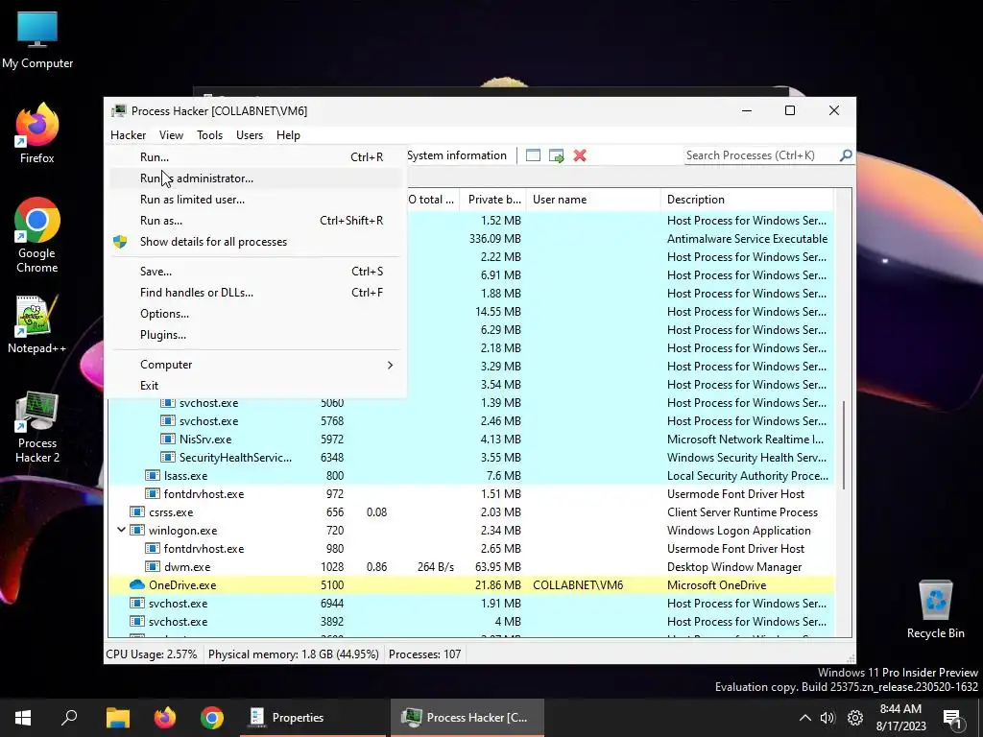The width and height of the screenshot is (983, 737).
Task: Switch to Properties taskbar window
Action: tap(312, 717)
